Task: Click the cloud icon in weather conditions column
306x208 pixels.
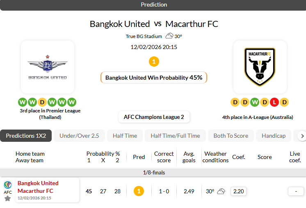Action: pyautogui.click(x=221, y=191)
